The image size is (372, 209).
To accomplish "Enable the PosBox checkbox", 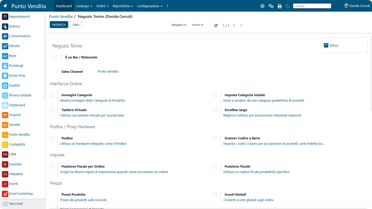I will (x=52, y=138).
